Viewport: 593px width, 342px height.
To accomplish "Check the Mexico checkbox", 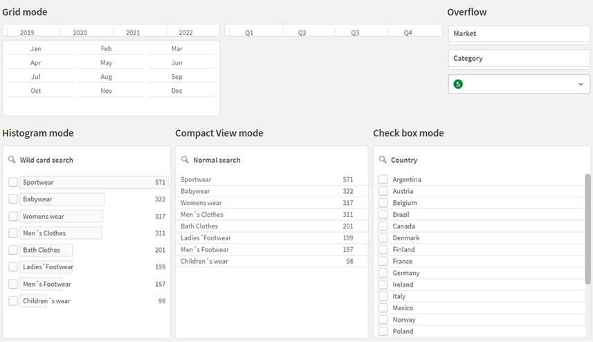I will 383,308.
